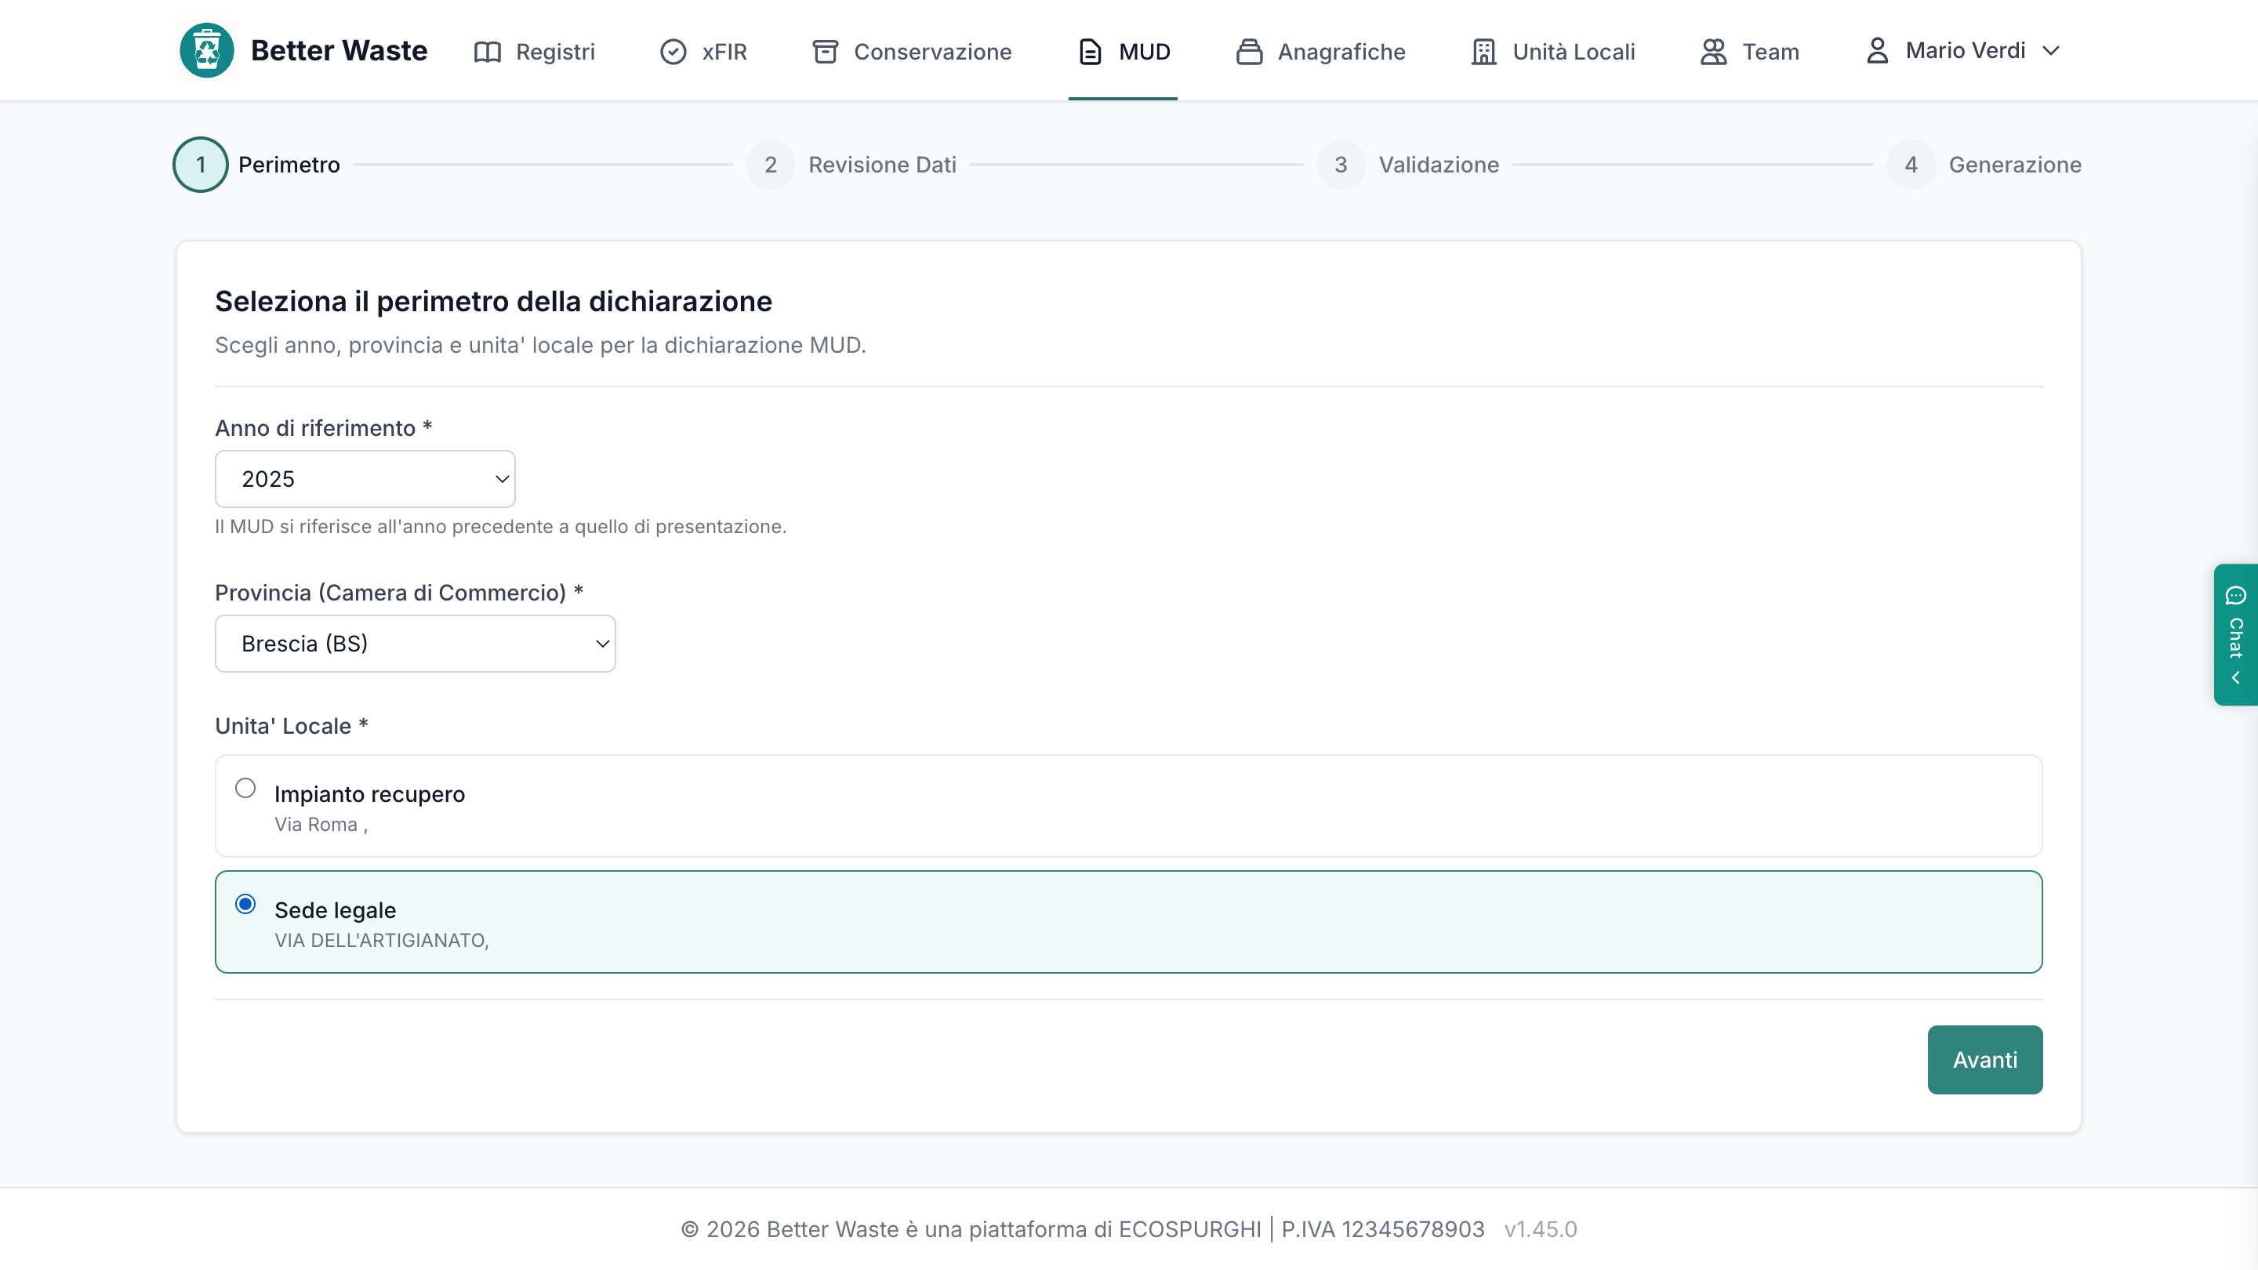This screenshot has width=2258, height=1270.
Task: Open the Anagrafiche section
Action: [1320, 52]
